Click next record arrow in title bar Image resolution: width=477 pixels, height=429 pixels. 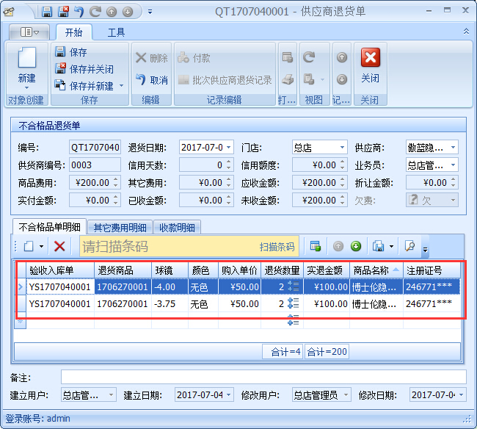(x=128, y=12)
